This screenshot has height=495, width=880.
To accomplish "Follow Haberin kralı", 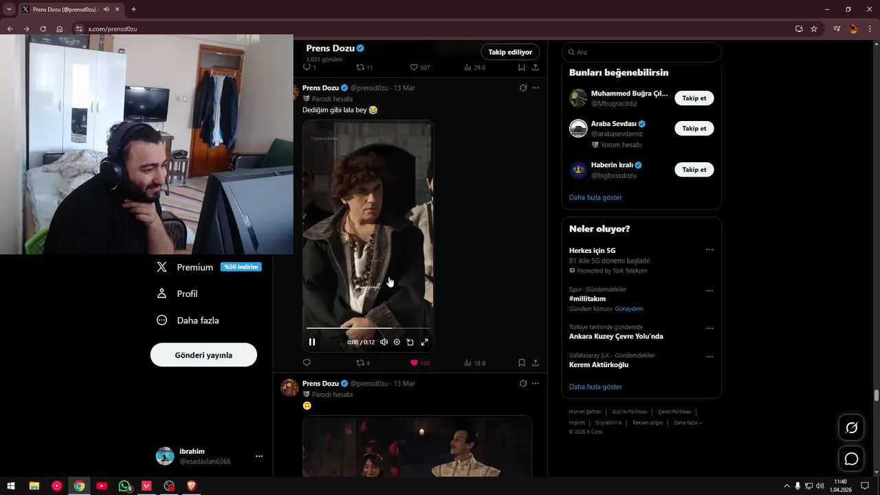I will 694,169.
